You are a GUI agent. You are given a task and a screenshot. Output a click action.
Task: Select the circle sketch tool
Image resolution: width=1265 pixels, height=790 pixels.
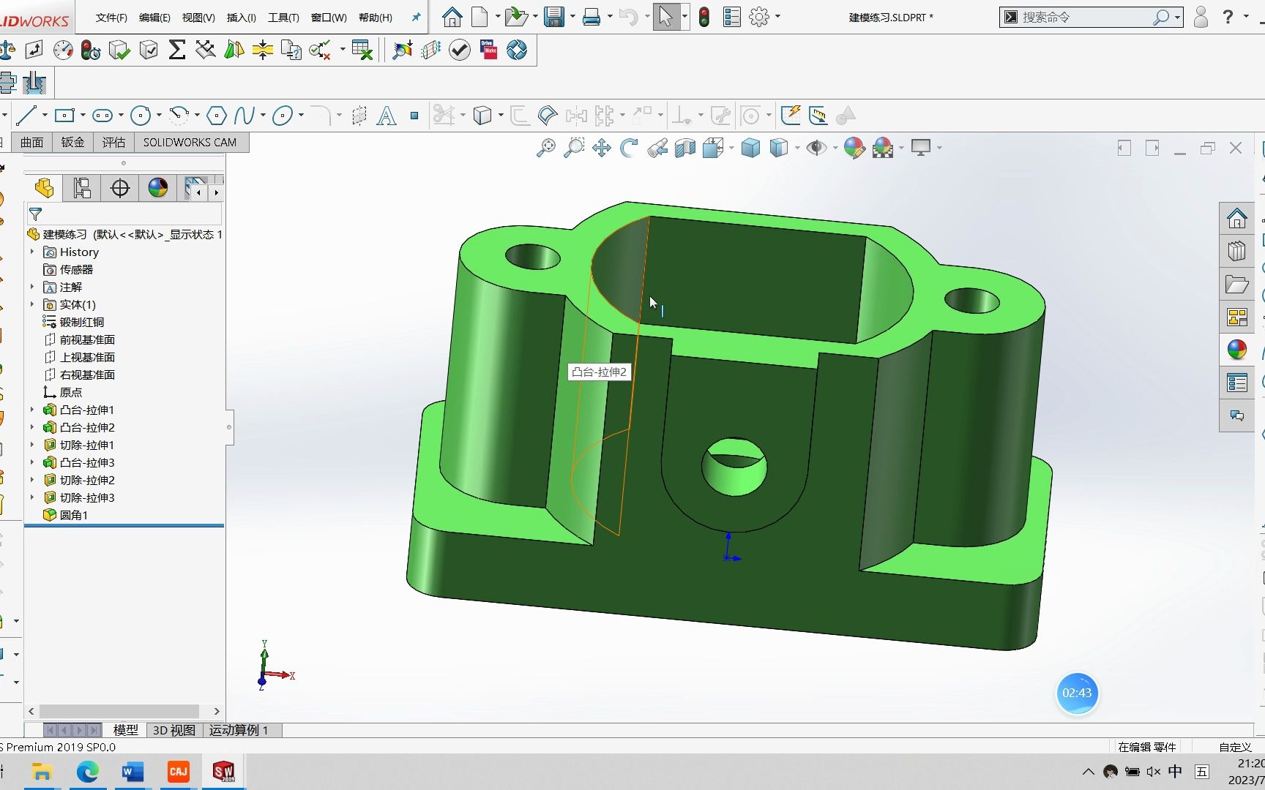point(140,116)
